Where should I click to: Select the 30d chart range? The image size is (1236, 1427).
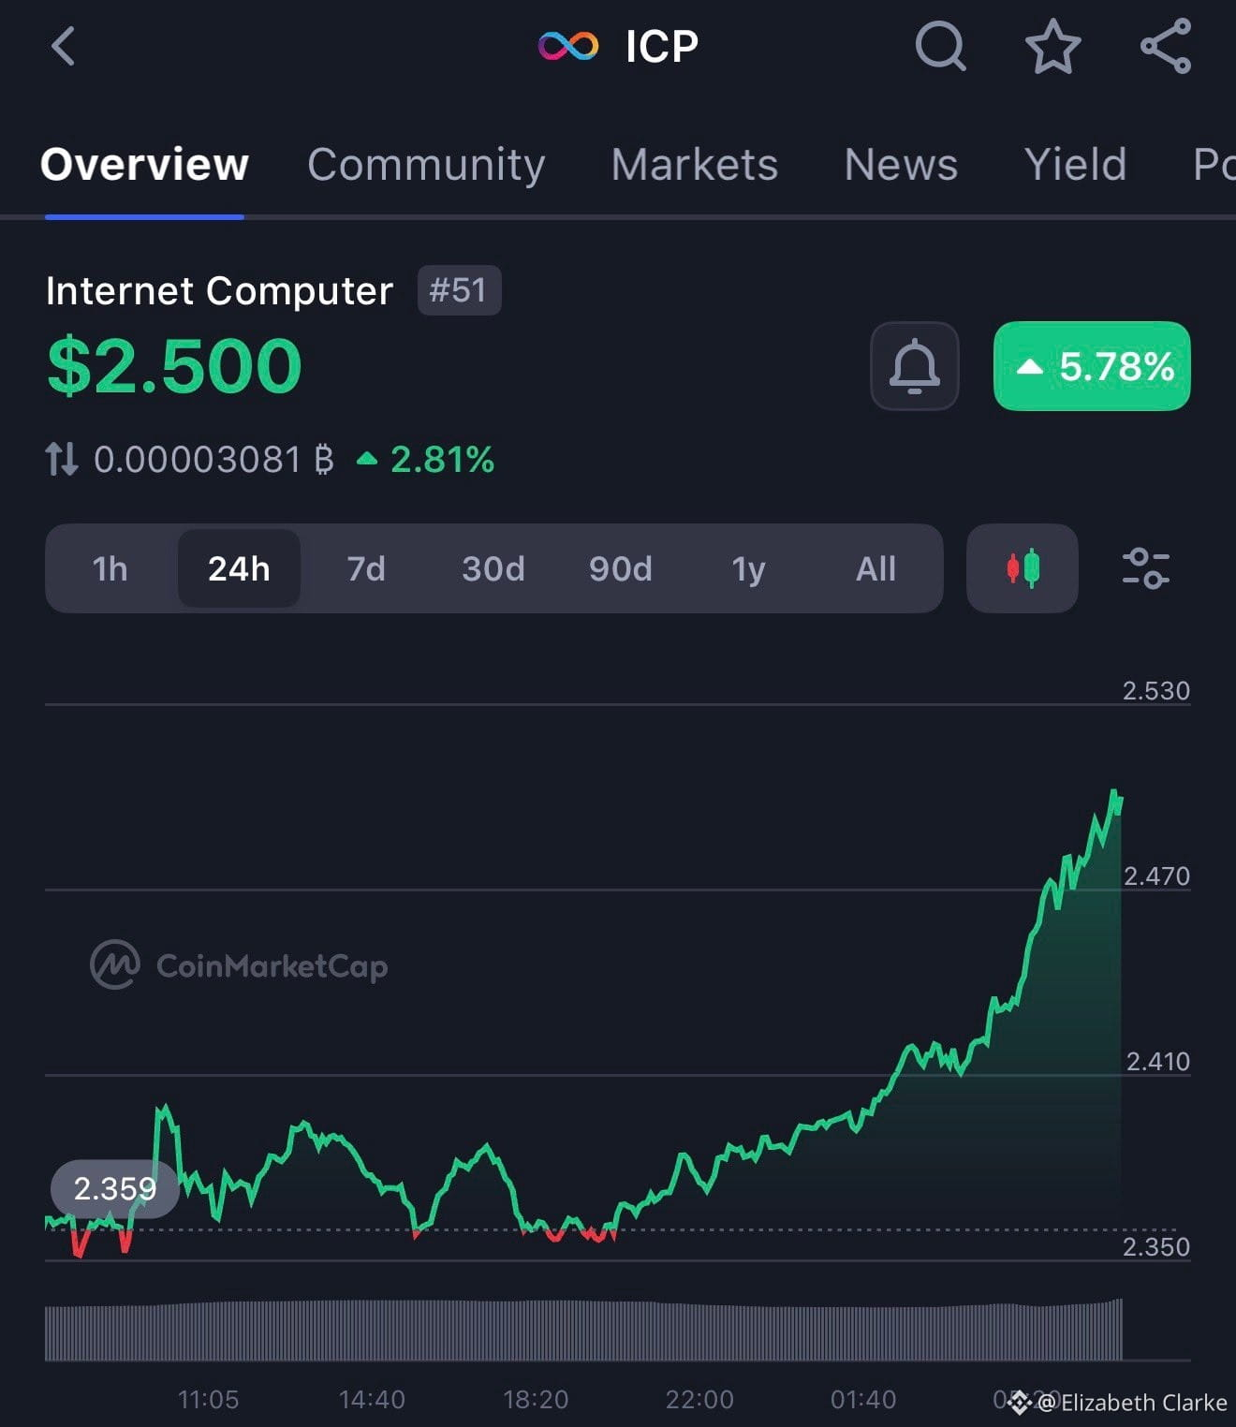pos(493,568)
